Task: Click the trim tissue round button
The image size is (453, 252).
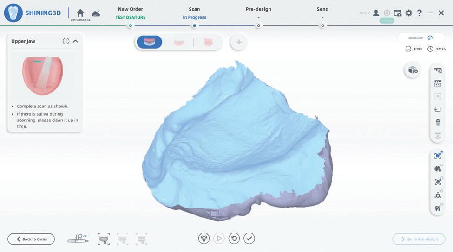Action: tap(204, 239)
